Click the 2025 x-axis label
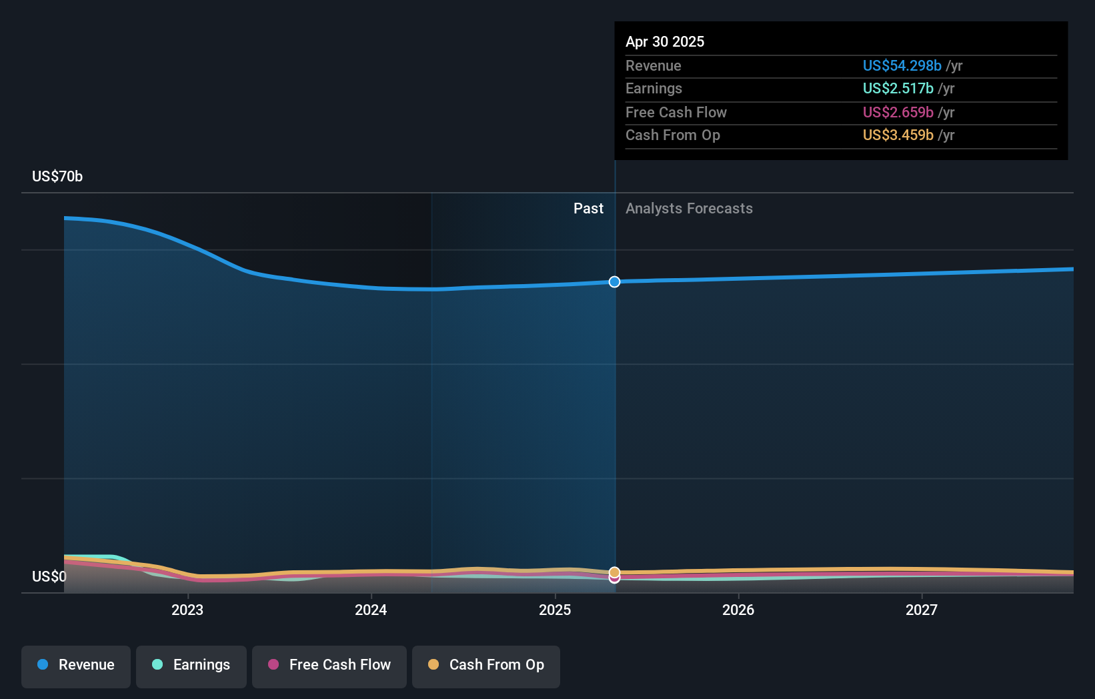The height and width of the screenshot is (699, 1095). tap(555, 610)
